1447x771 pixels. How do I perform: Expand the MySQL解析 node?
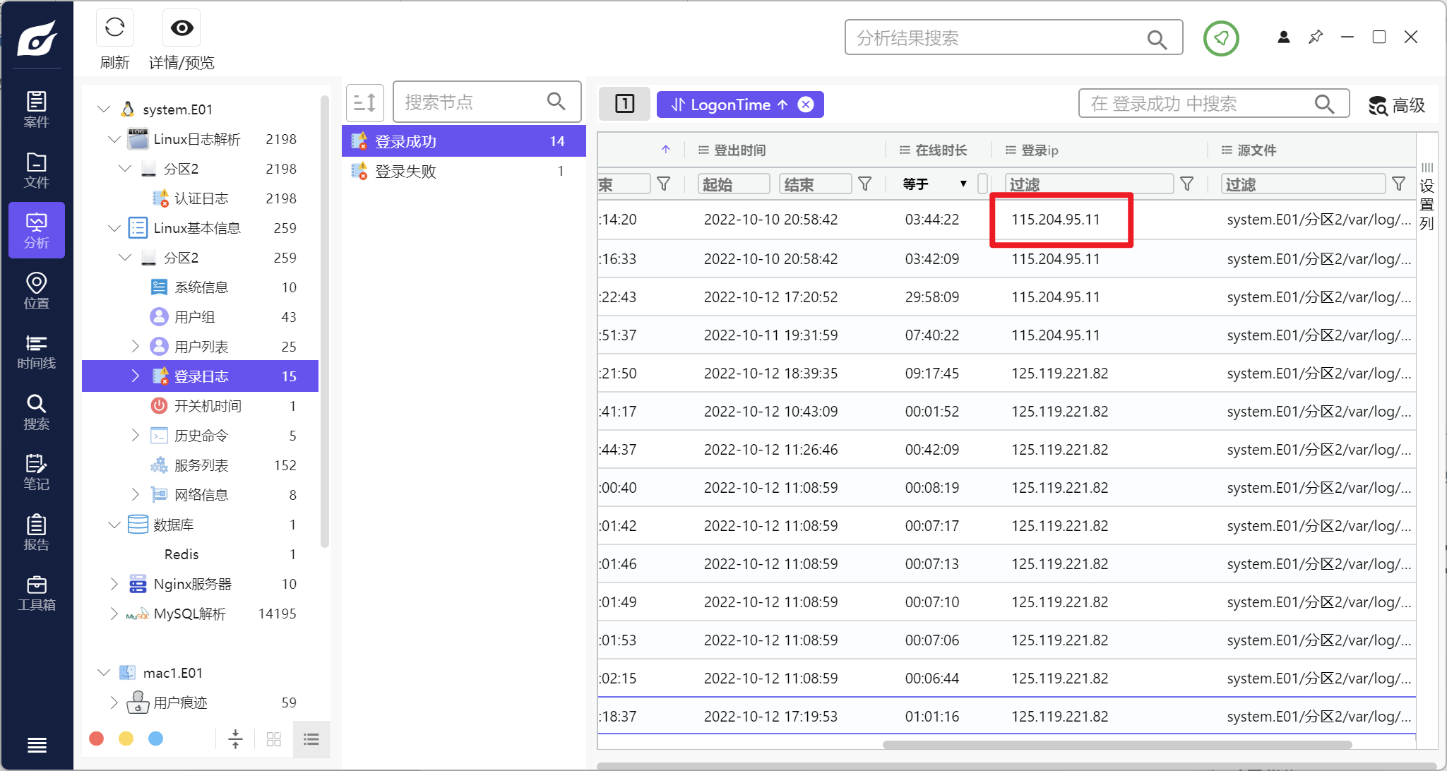coord(114,614)
